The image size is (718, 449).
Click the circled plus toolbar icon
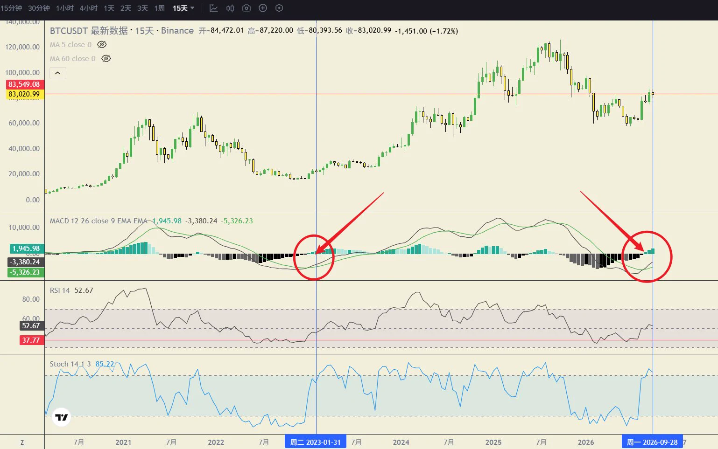263,8
